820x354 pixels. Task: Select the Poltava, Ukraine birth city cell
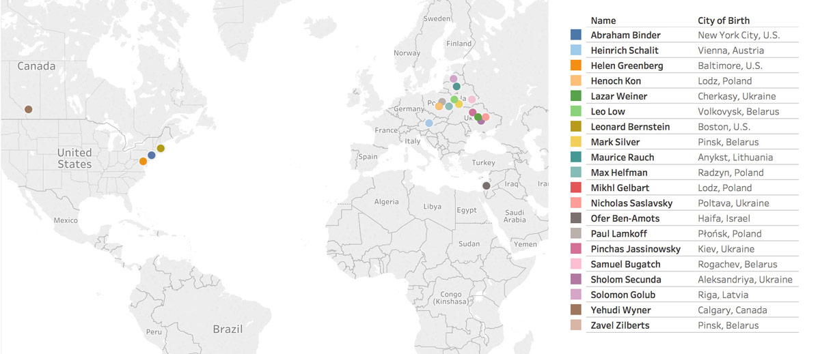point(733,203)
